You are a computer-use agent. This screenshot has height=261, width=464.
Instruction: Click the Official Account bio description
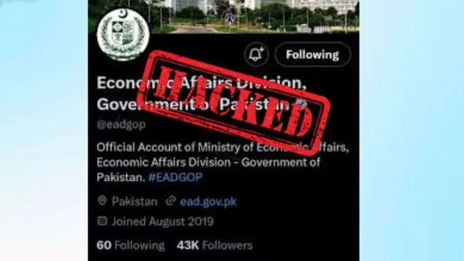(222, 162)
